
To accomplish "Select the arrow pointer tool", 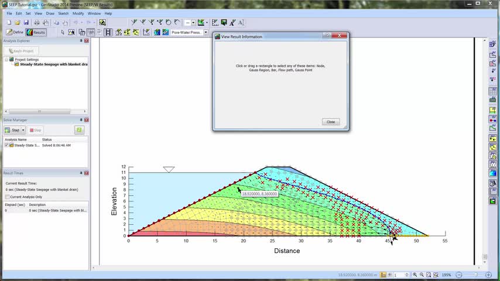I will coord(63,32).
